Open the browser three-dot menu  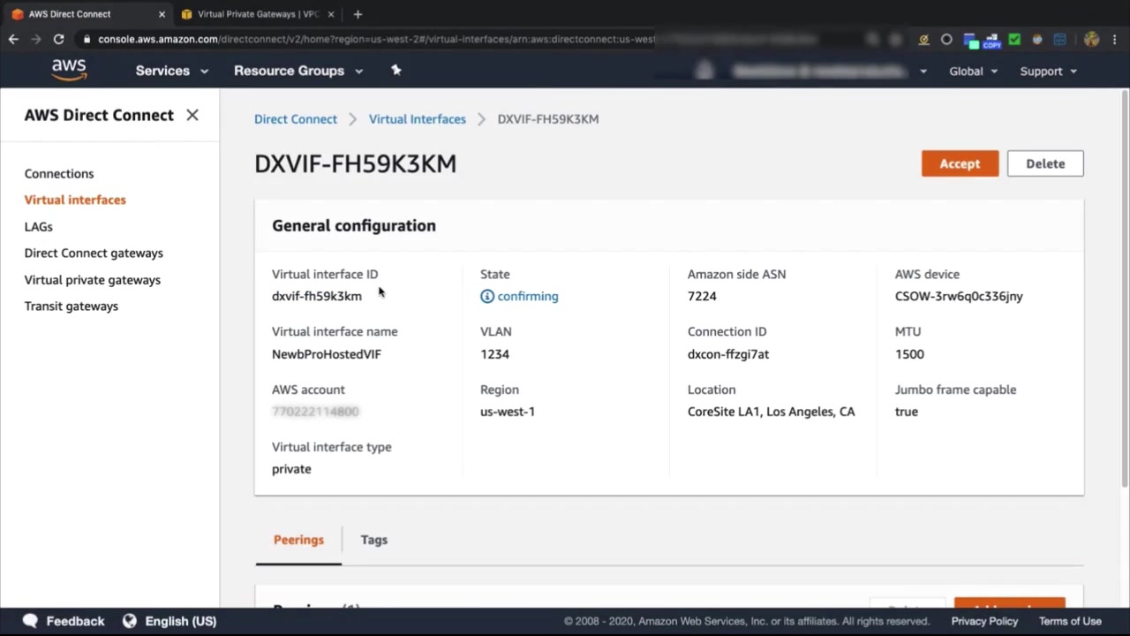pos(1117,39)
